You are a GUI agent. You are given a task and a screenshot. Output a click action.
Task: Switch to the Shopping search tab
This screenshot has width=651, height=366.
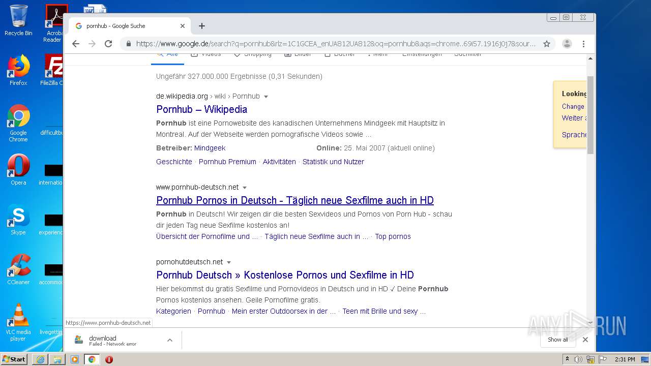click(252, 54)
